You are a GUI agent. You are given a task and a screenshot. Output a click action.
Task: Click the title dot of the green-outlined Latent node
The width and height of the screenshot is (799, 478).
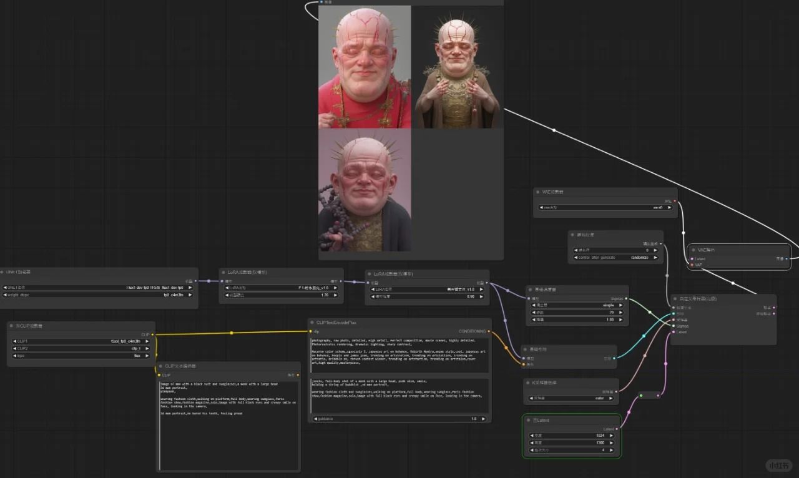[x=528, y=420]
